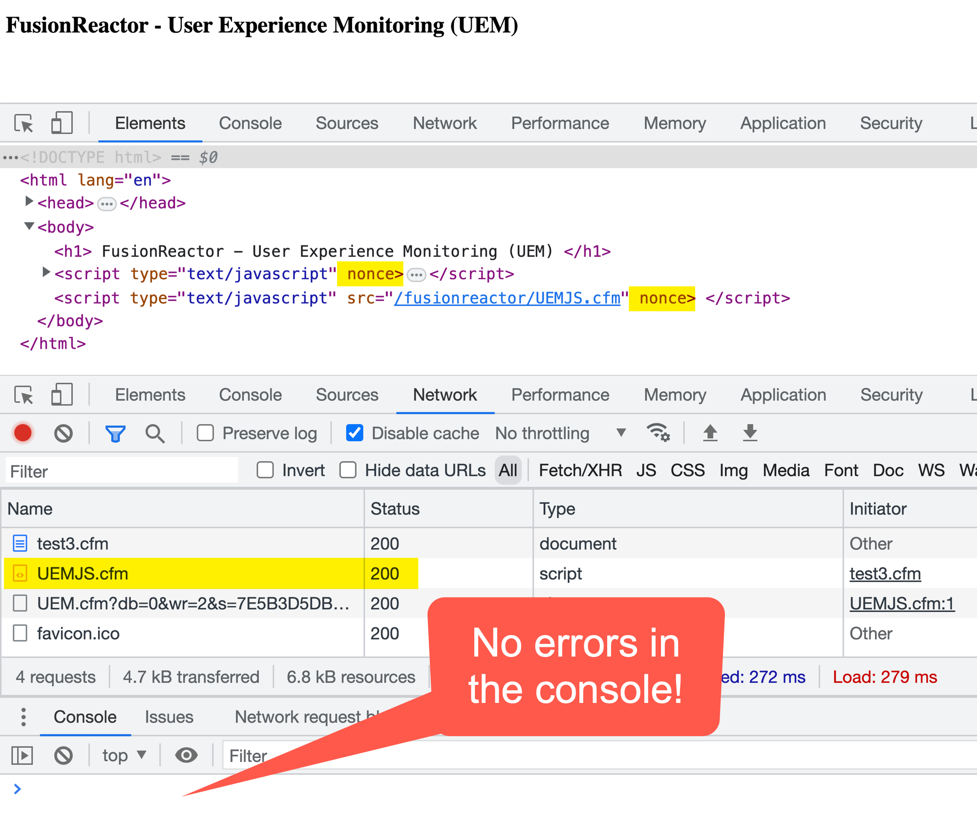Expand the first script element triangle
Viewport: 977px width, 824px height.
46,272
